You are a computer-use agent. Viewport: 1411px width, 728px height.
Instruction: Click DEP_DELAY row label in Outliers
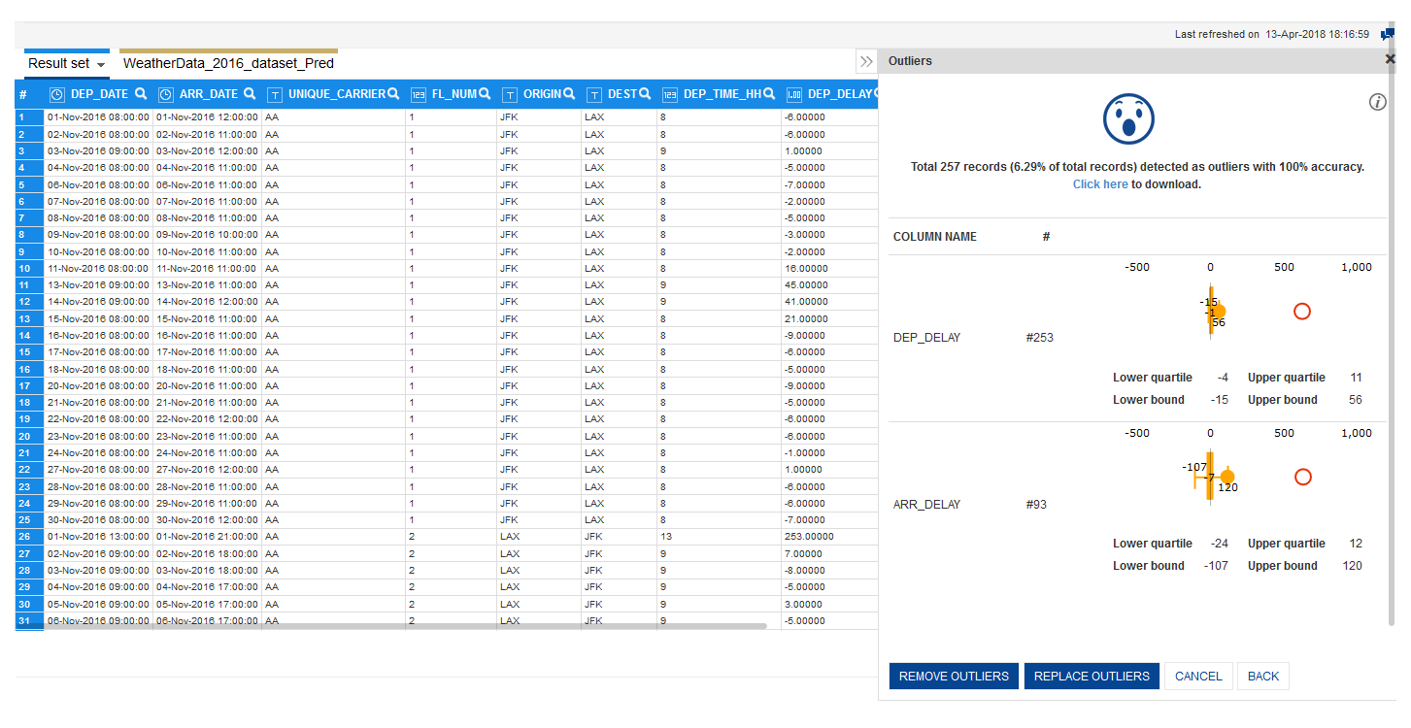926,338
